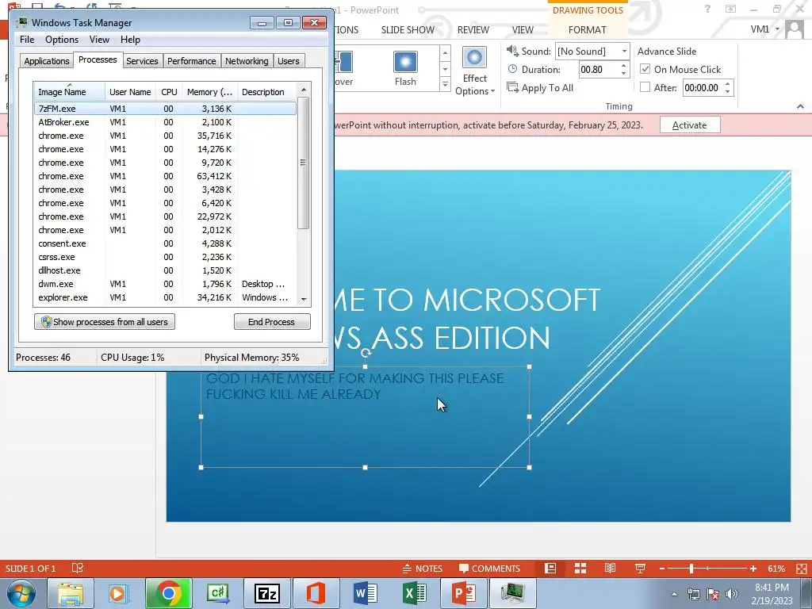
Task: Decrease the After time spinner
Action: point(728,92)
